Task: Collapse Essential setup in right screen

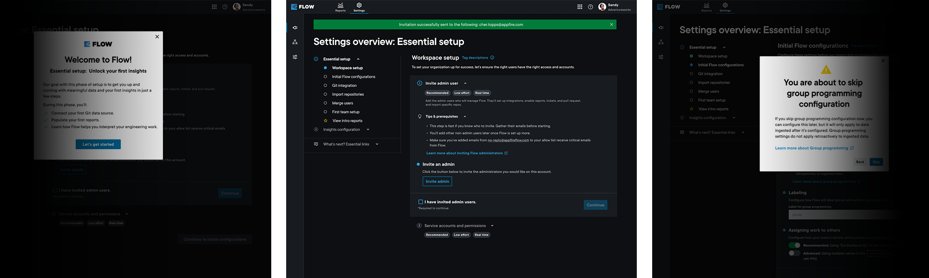Action: tap(724, 47)
